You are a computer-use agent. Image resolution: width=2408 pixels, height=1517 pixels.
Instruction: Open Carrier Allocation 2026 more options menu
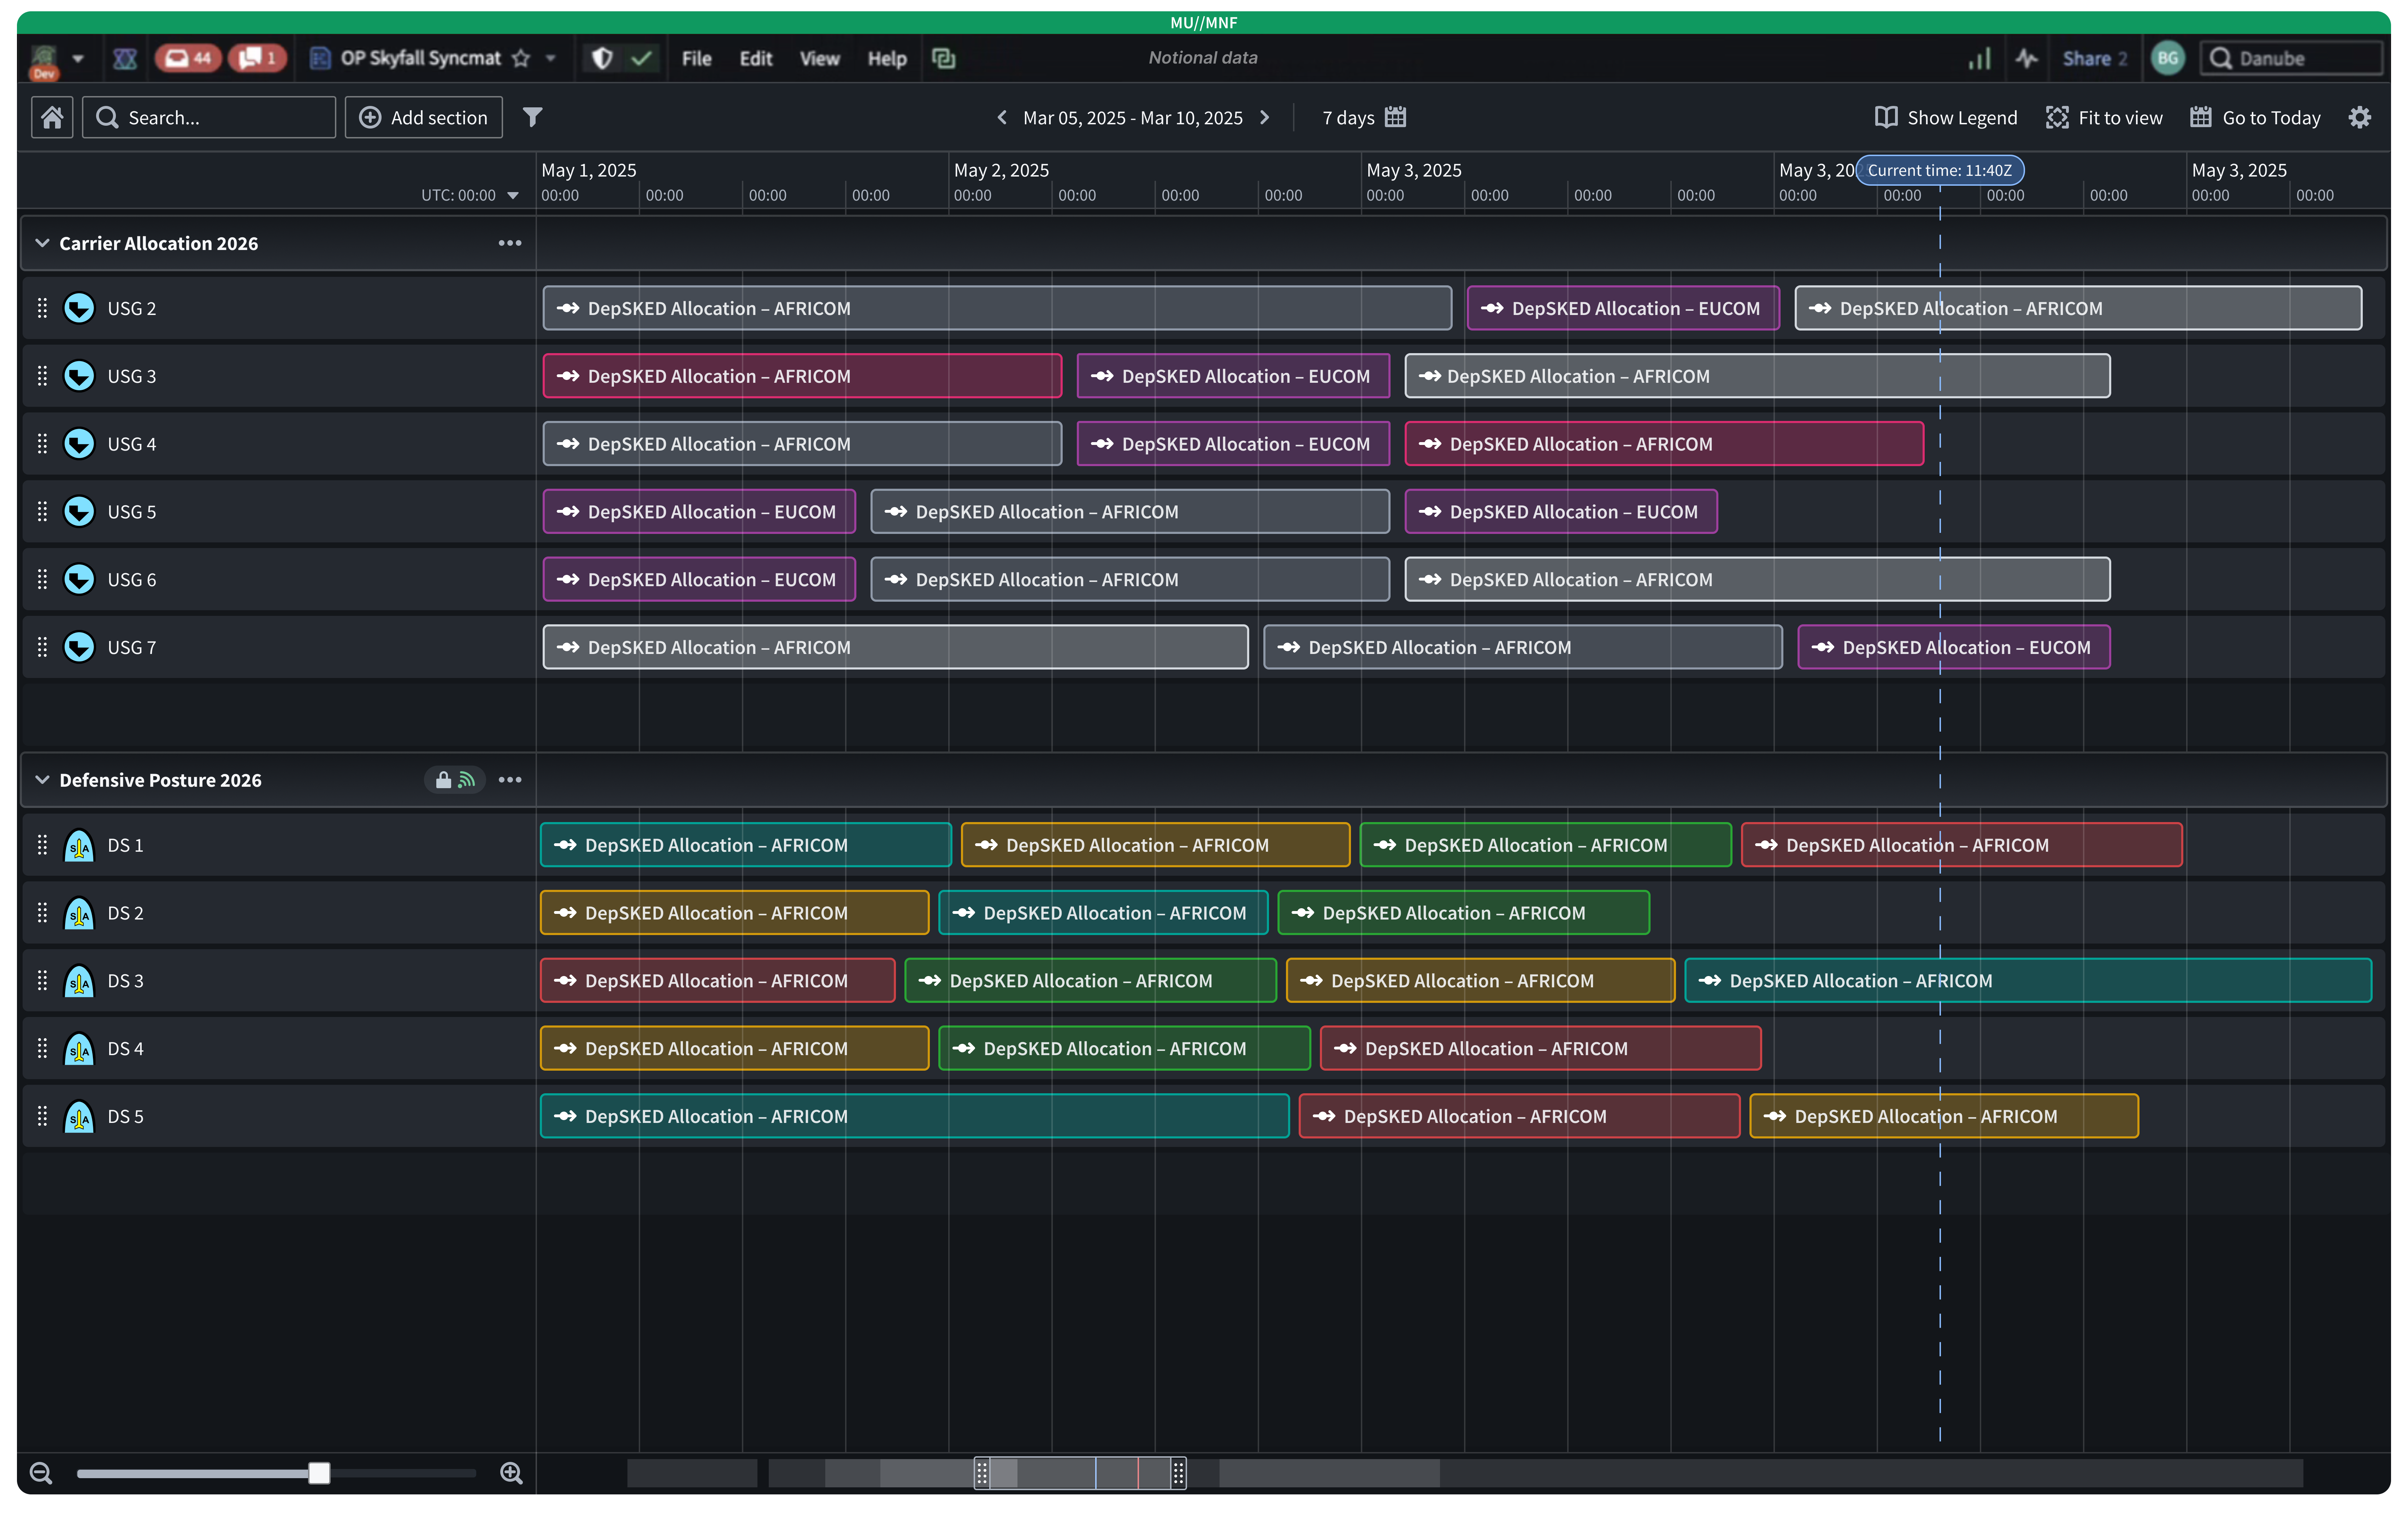[510, 244]
